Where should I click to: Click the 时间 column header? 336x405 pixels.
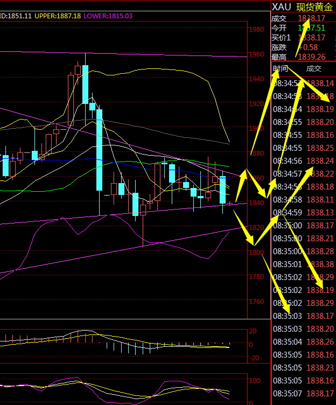click(x=281, y=68)
